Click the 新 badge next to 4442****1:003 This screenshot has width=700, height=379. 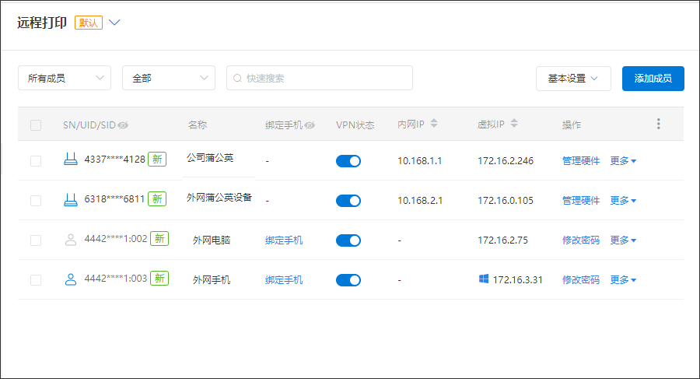pyautogui.click(x=159, y=279)
